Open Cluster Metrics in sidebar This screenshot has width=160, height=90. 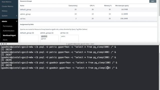[7, 6]
